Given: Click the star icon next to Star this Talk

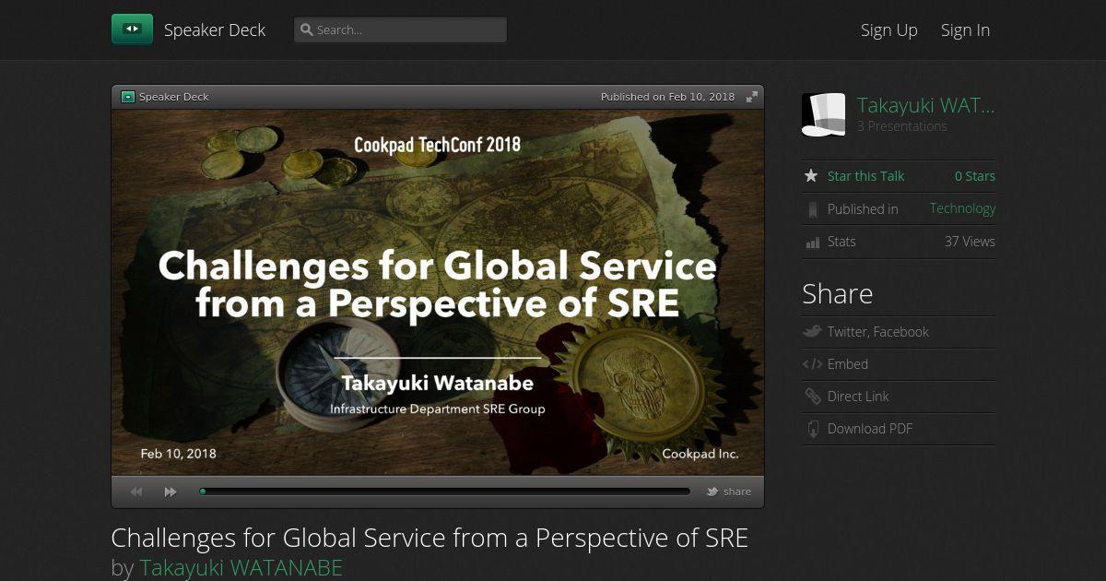Looking at the screenshot, I should click(811, 175).
